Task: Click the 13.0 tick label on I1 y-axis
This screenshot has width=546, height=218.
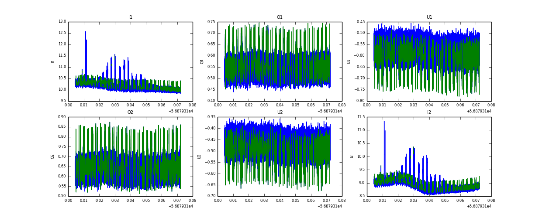Action: [62, 22]
